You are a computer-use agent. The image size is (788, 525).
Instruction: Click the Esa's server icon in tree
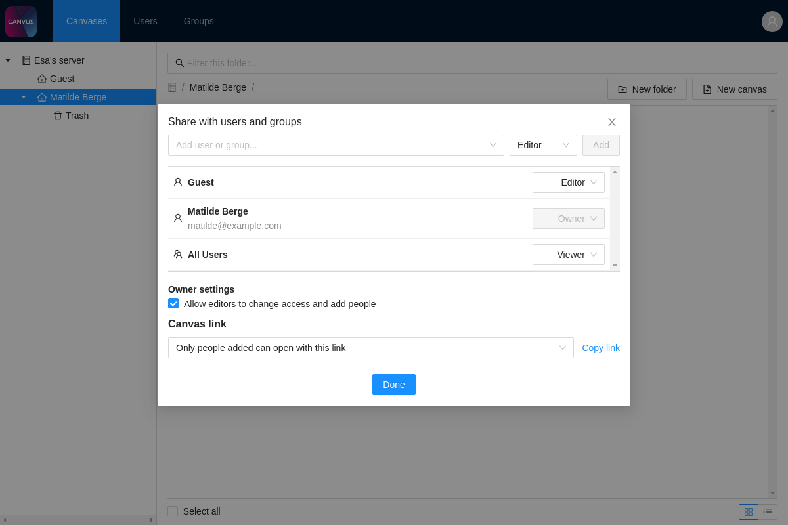click(26, 60)
